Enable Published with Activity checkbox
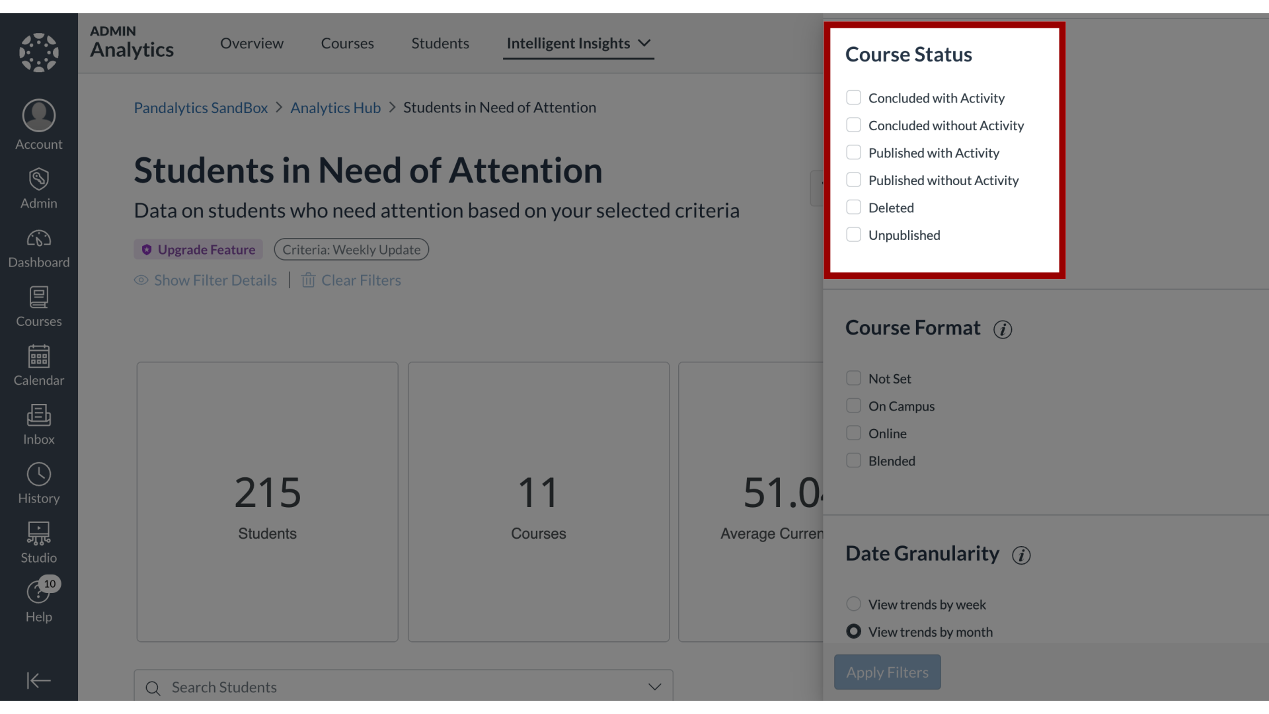Viewport: 1269px width, 714px height. [853, 153]
